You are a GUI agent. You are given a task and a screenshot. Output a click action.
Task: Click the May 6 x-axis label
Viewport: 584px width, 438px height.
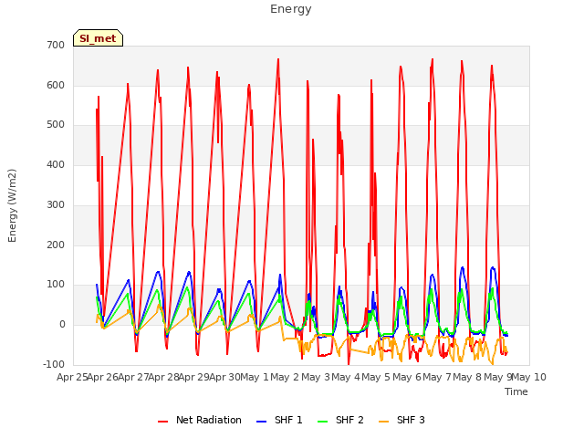(x=407, y=377)
